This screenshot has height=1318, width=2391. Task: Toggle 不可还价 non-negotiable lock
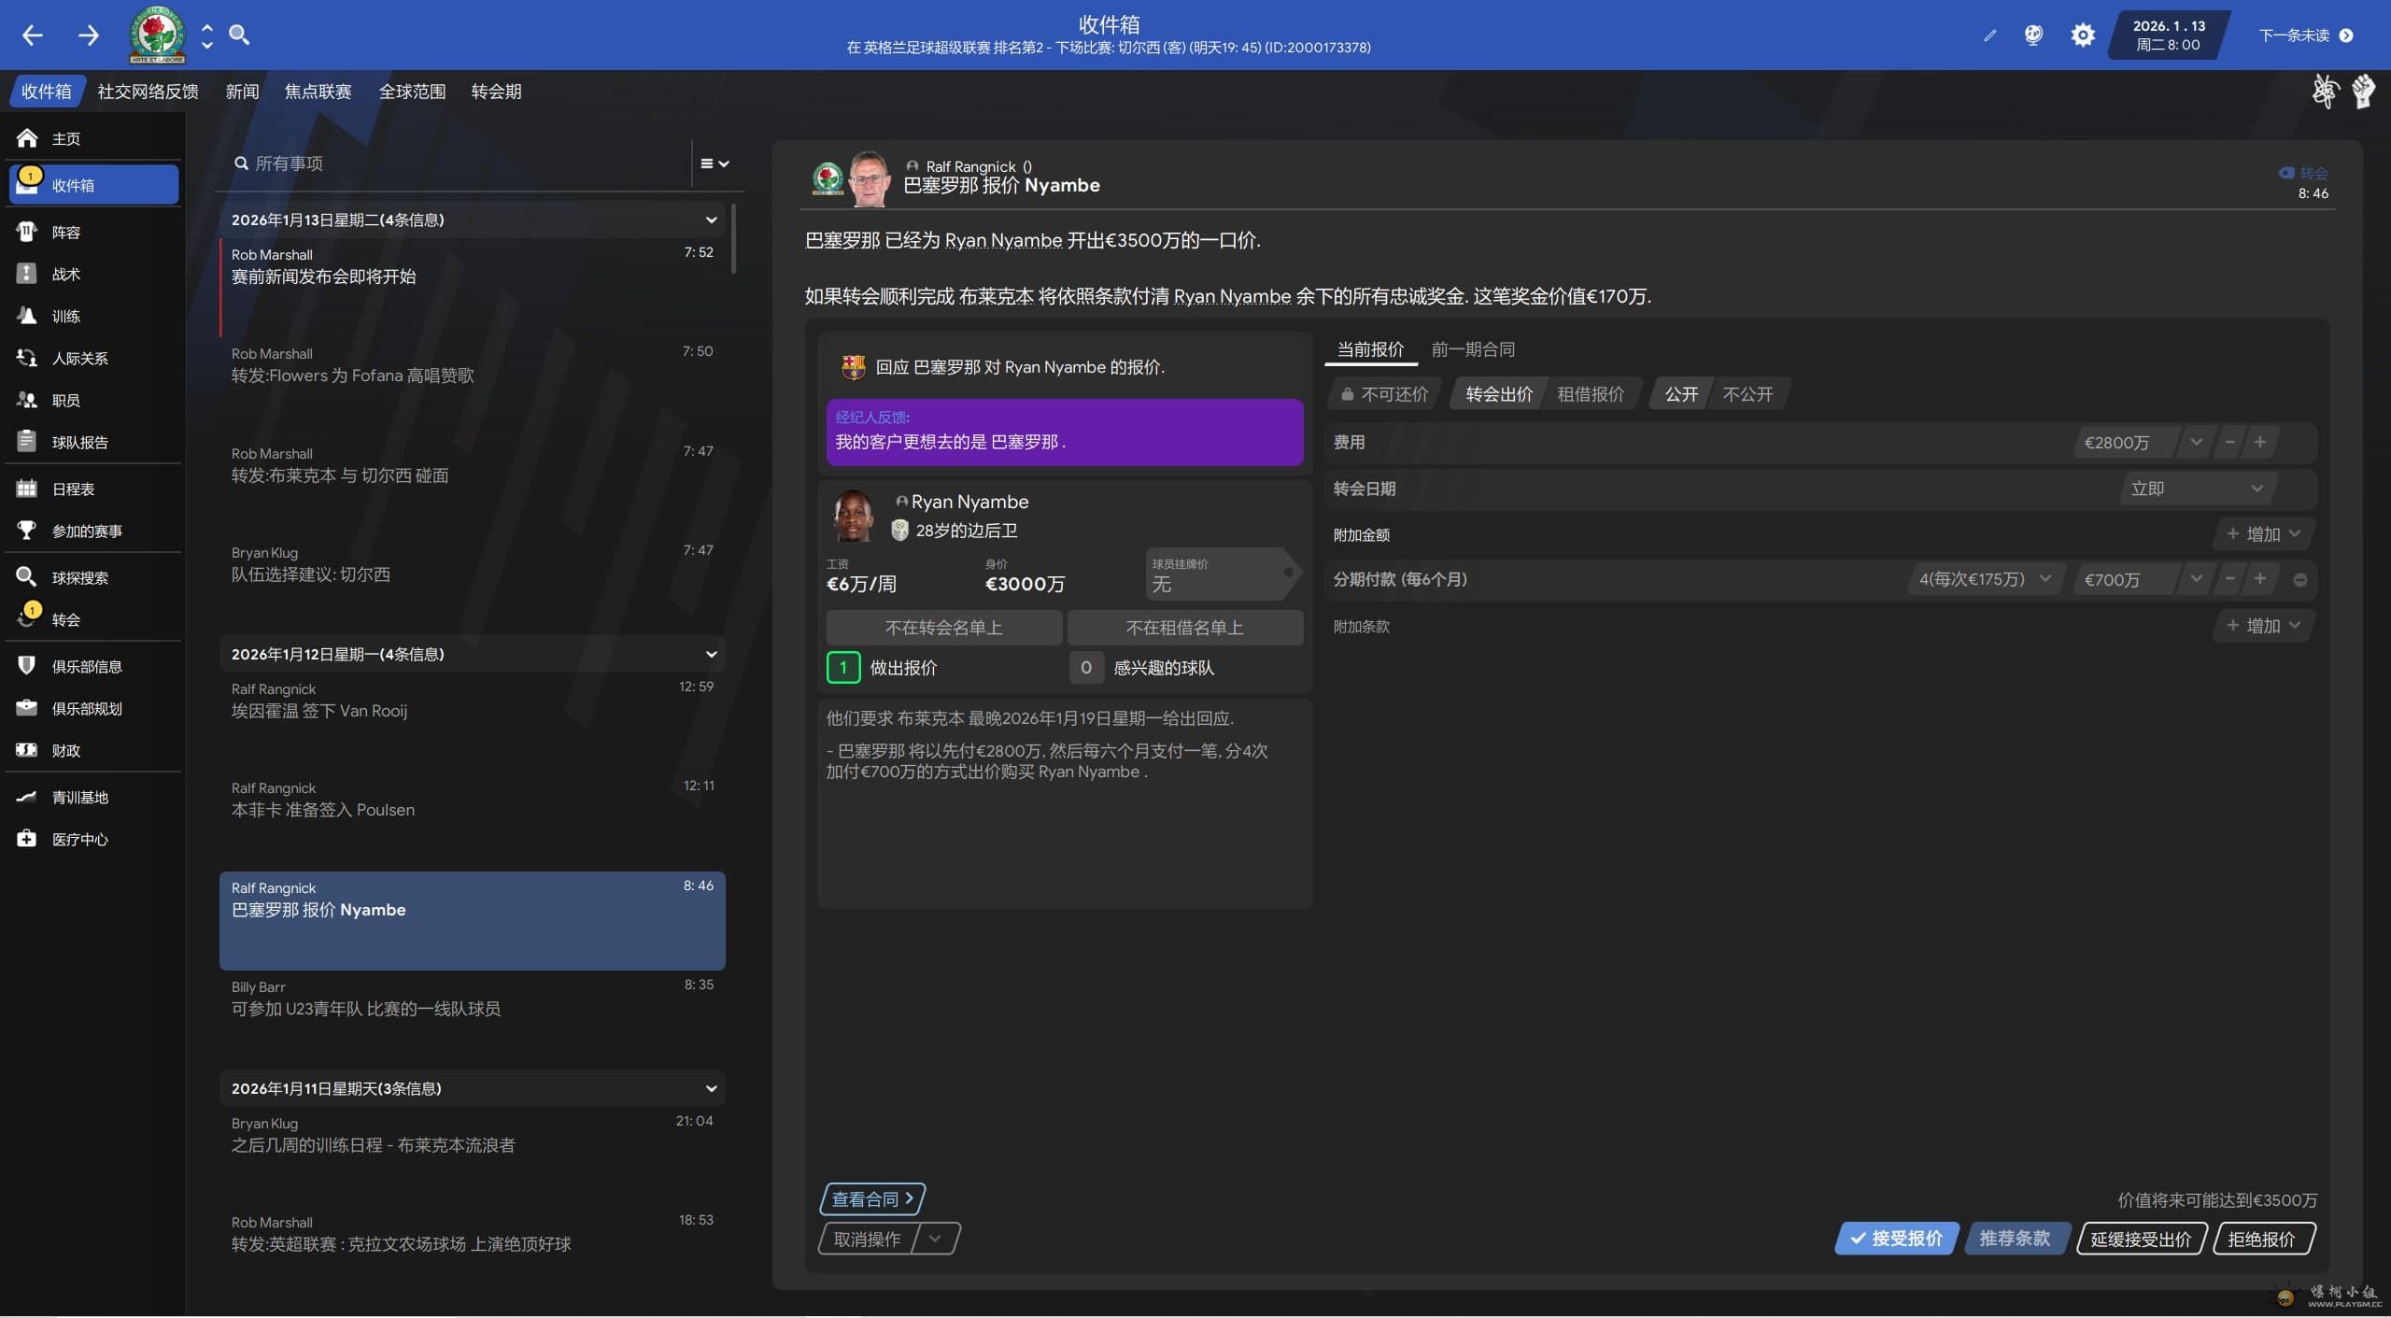(x=1384, y=394)
